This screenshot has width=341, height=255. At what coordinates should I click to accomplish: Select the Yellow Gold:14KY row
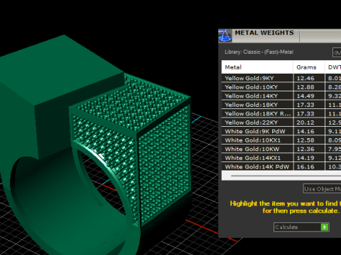click(x=281, y=96)
